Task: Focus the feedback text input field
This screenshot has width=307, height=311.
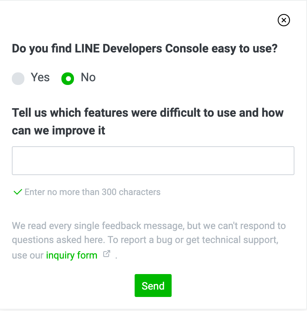Action: pyautogui.click(x=153, y=161)
